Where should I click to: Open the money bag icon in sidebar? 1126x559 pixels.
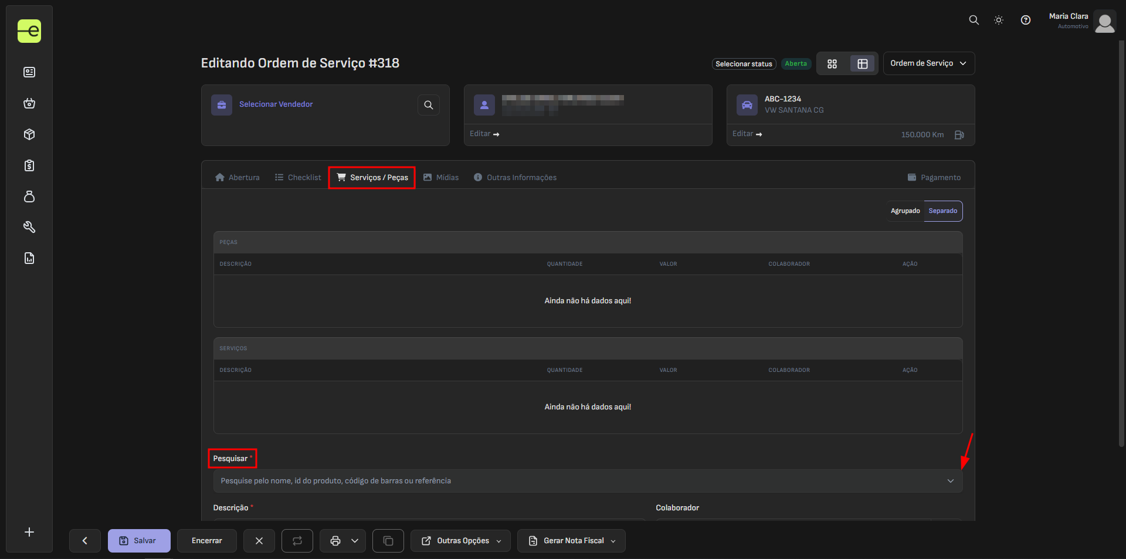point(29,197)
